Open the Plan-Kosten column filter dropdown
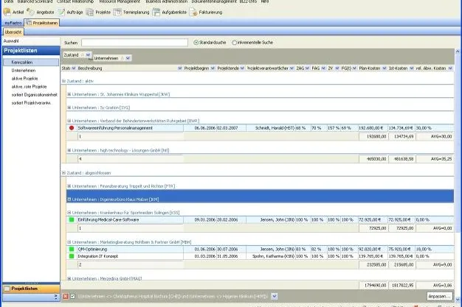 tap(385, 68)
